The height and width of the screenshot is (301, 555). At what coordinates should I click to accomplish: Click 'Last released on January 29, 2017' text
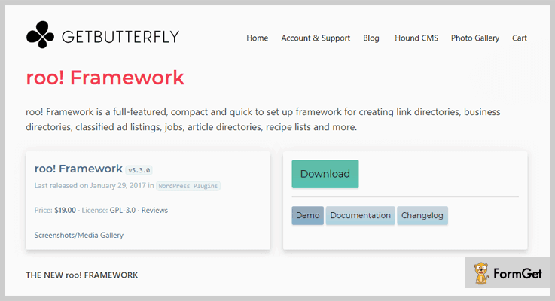pyautogui.click(x=90, y=185)
